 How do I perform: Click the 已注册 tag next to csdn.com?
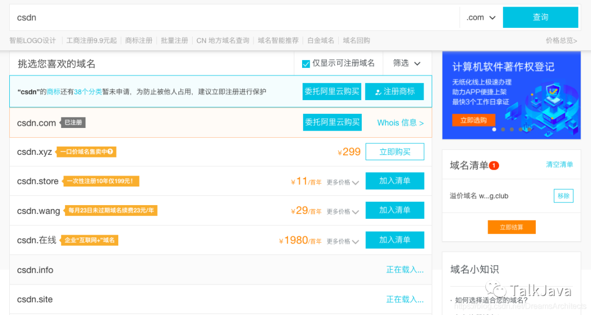(x=73, y=122)
